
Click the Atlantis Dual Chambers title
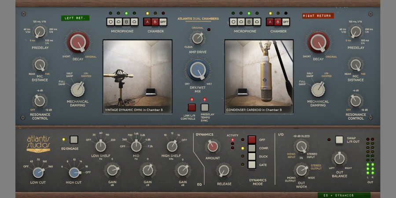pyautogui.click(x=198, y=18)
